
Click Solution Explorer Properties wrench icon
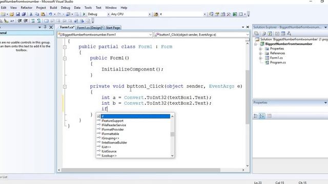pyautogui.click(x=256, y=33)
